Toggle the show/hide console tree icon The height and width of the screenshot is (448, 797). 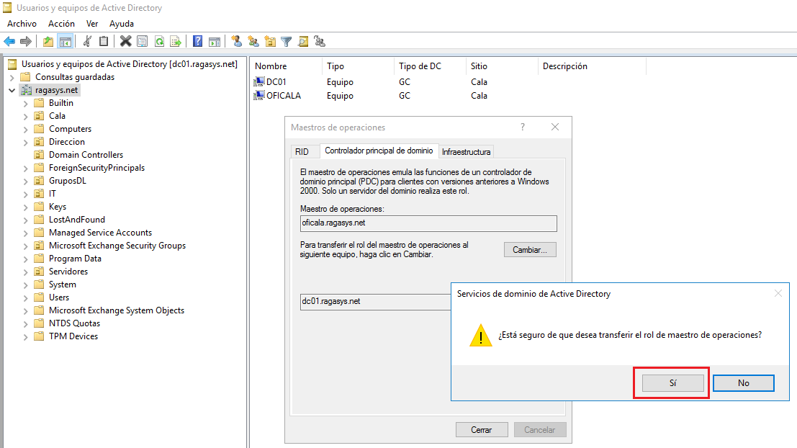(x=65, y=41)
